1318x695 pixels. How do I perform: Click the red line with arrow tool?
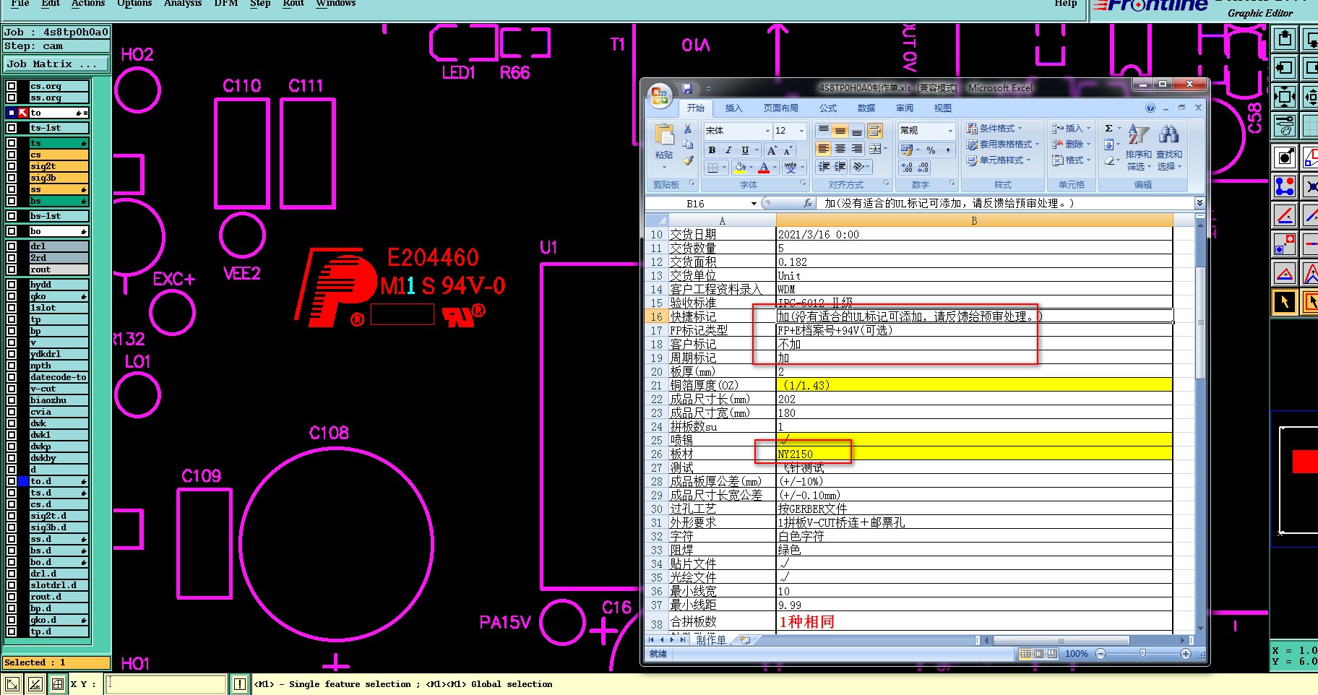[1285, 215]
